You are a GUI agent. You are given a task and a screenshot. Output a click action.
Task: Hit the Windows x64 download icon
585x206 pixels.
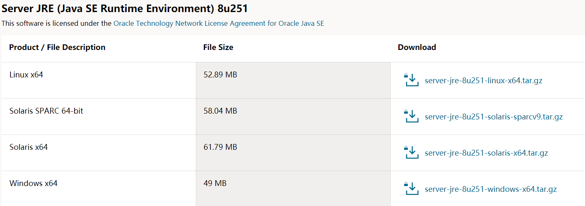click(411, 189)
